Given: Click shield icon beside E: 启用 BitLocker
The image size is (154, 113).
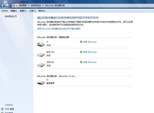Looking at the screenshot, I should [81, 62].
